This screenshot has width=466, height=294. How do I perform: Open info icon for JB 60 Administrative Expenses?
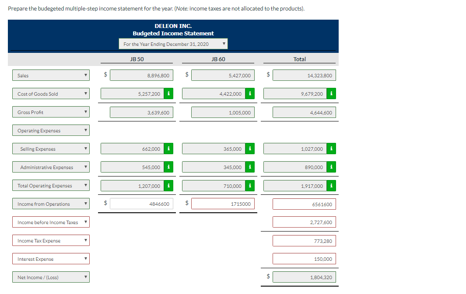coord(250,167)
